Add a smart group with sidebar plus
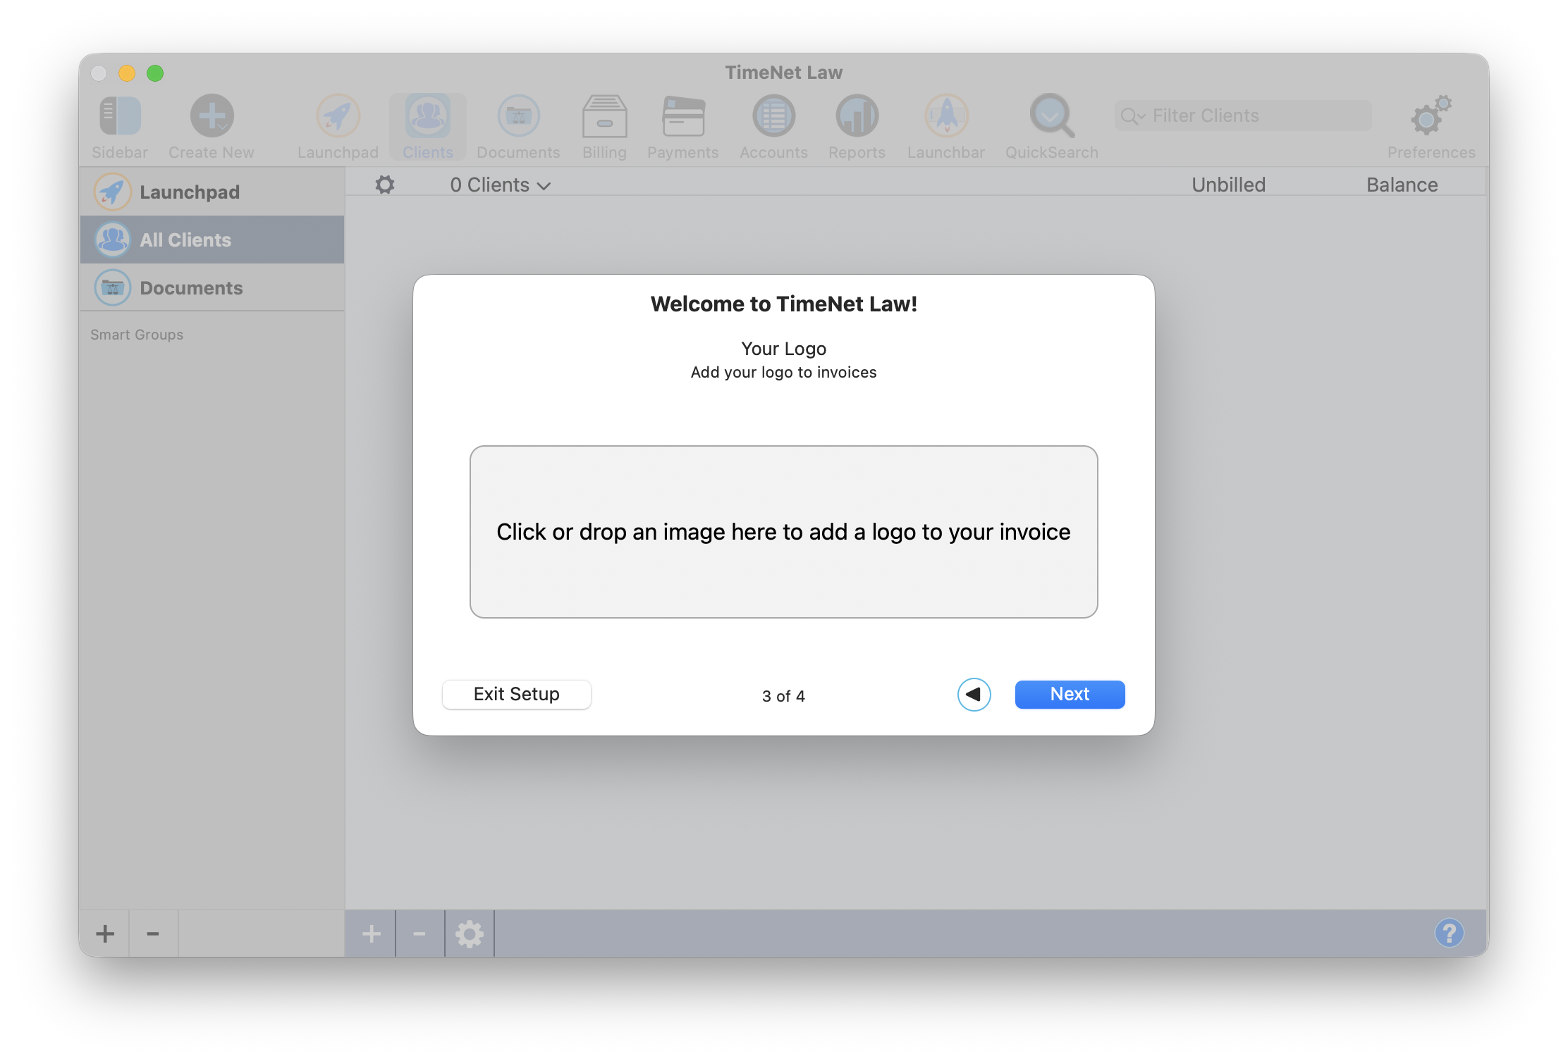The image size is (1568, 1061). click(105, 933)
